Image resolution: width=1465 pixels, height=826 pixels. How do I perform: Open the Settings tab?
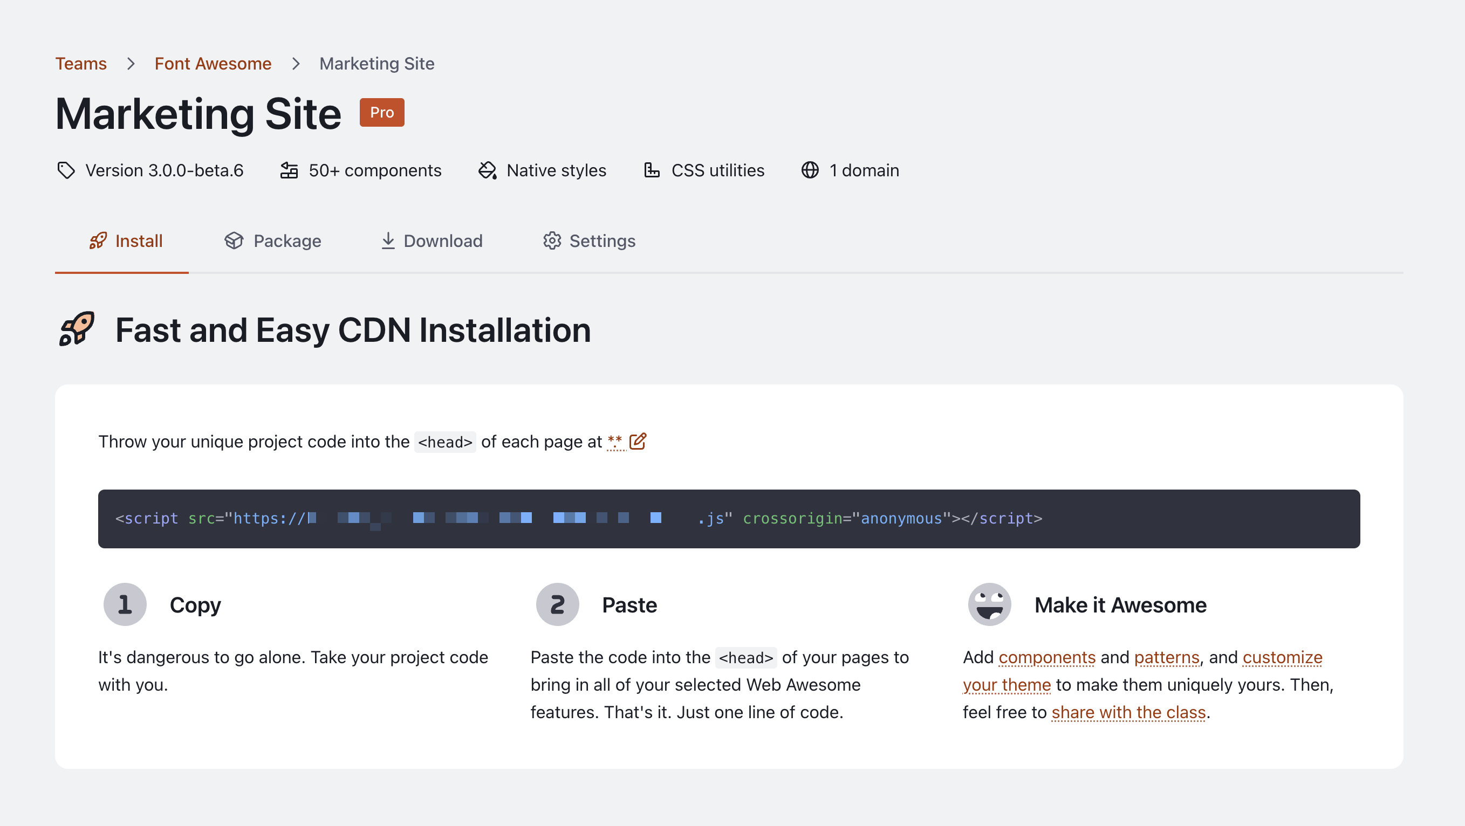[x=589, y=241]
